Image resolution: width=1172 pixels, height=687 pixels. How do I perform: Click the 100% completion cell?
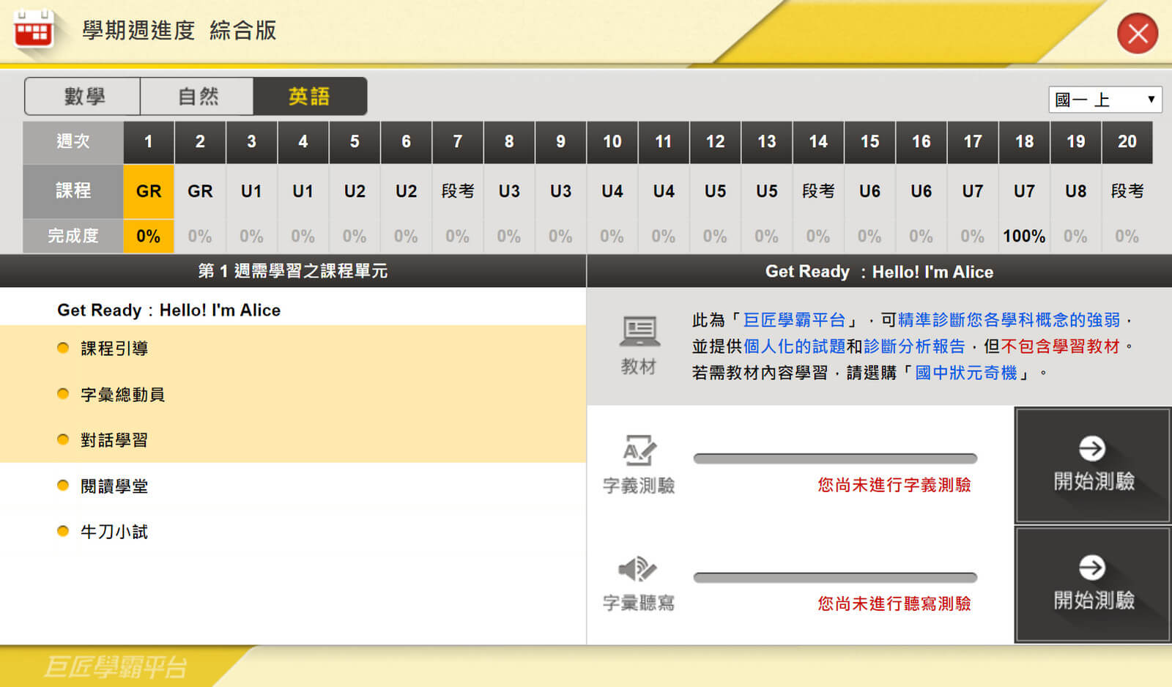click(1024, 236)
